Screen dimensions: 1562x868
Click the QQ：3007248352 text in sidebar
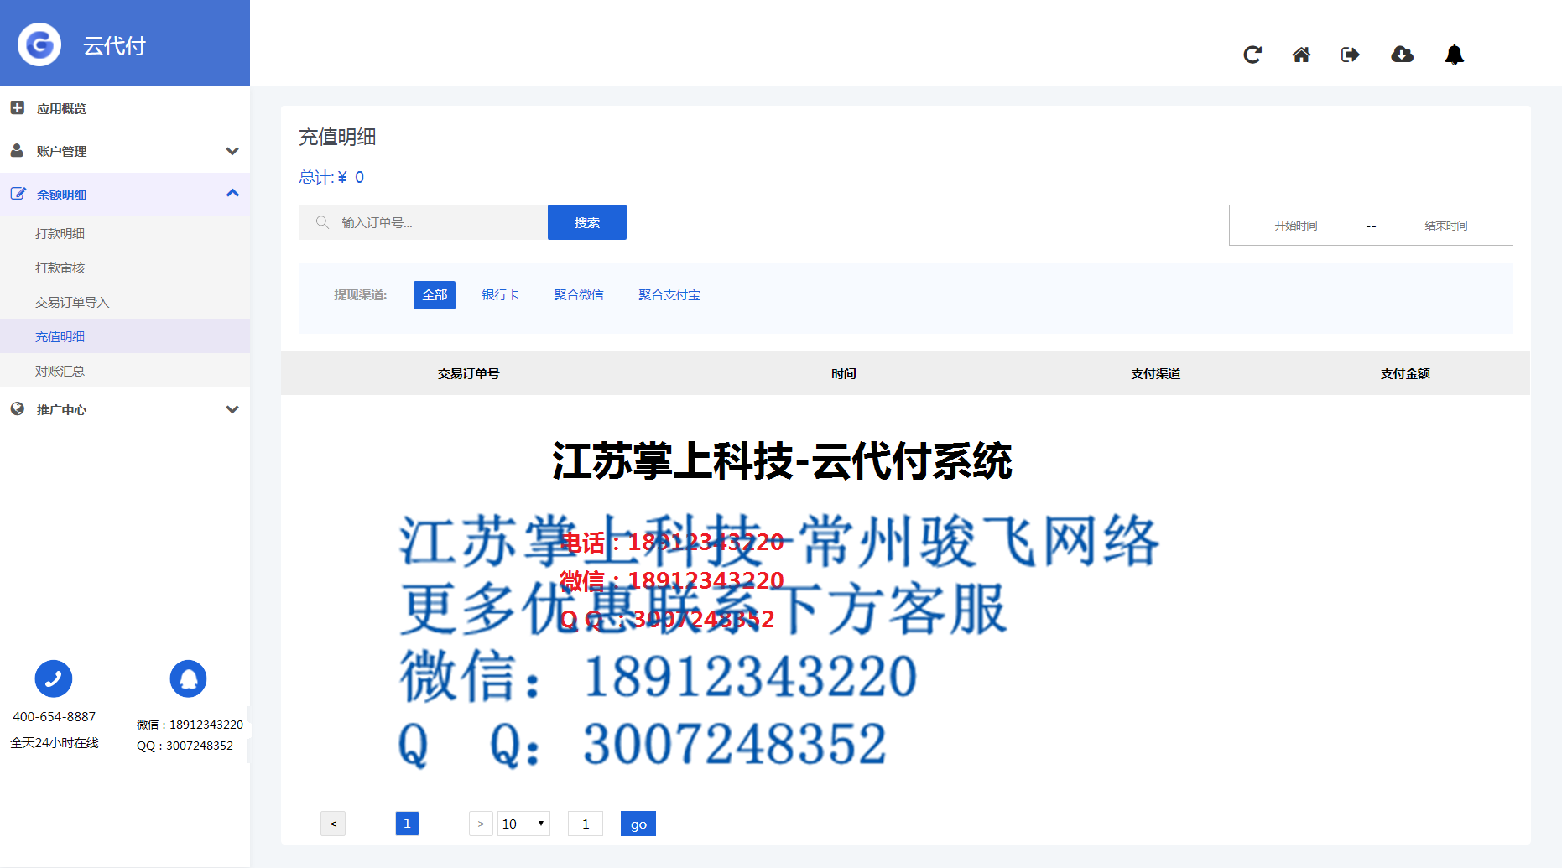click(185, 746)
